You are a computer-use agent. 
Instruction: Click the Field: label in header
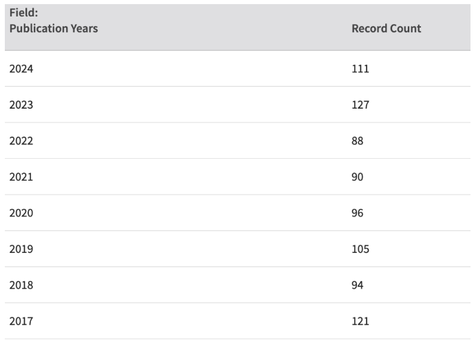coord(23,13)
